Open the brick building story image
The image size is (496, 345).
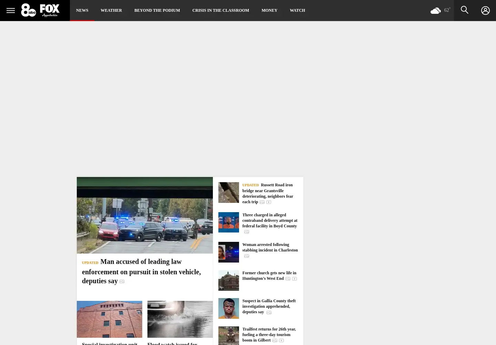110,319
